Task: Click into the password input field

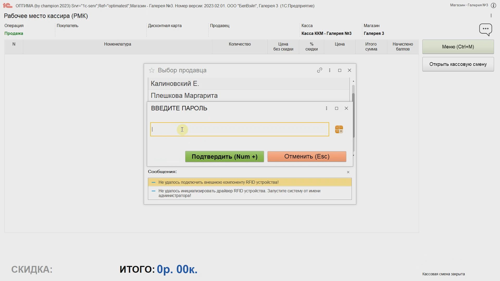Action: [240, 129]
